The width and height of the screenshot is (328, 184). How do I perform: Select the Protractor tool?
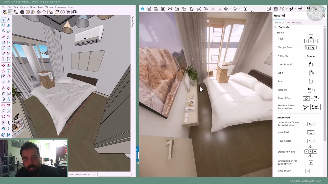(3, 94)
